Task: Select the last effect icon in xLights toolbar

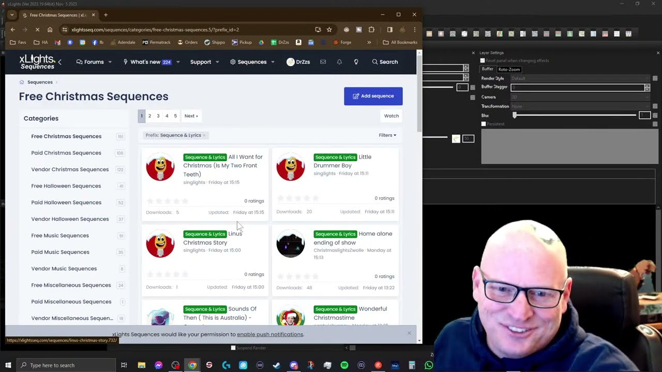Action: click(x=628, y=34)
